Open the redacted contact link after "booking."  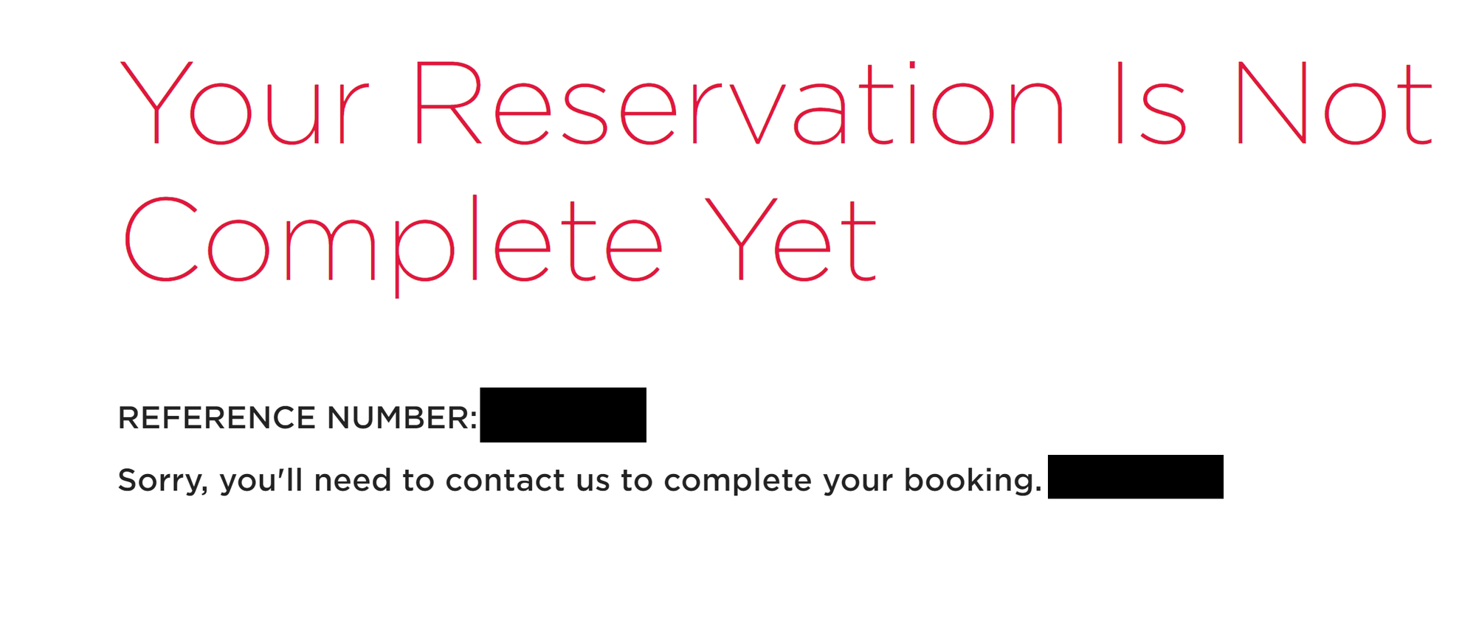coord(1135,477)
